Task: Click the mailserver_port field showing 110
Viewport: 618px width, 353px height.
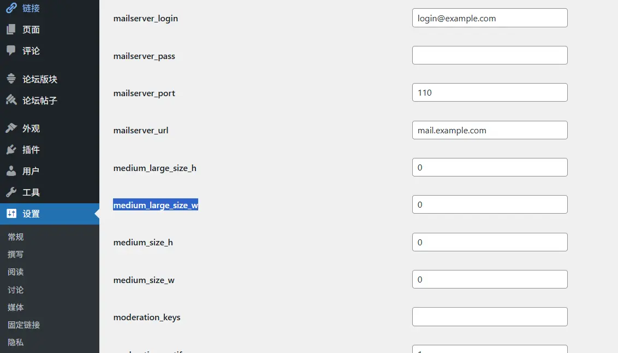Action: click(x=489, y=93)
